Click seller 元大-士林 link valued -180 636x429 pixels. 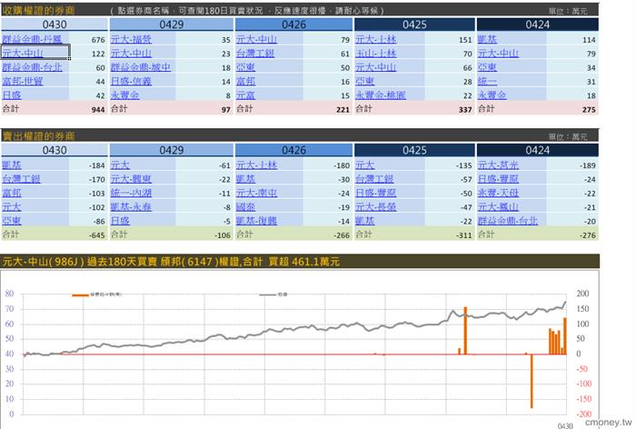[x=257, y=165]
